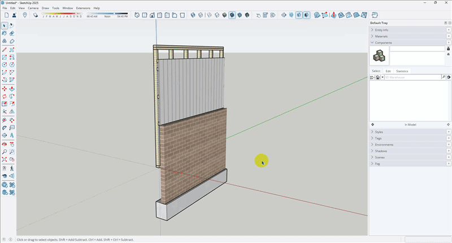Viewport: 452px width, 243px height.
Task: Open the Draw menu
Action: click(x=45, y=8)
